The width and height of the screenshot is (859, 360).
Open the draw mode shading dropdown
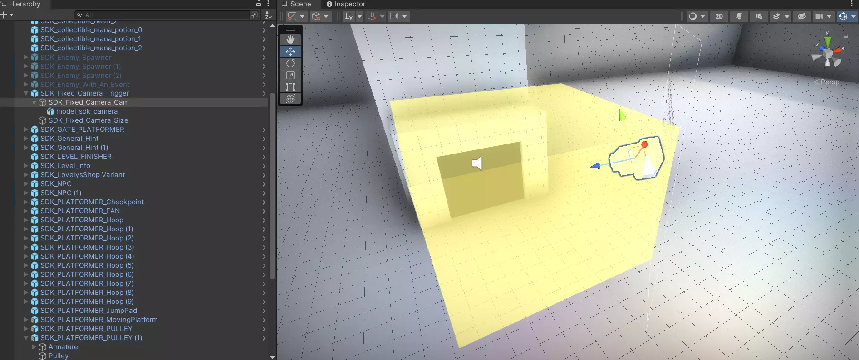tap(697, 16)
